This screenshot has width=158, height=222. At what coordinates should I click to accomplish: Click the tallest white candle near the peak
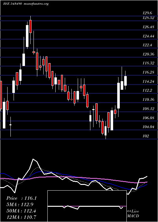pos(27,36)
